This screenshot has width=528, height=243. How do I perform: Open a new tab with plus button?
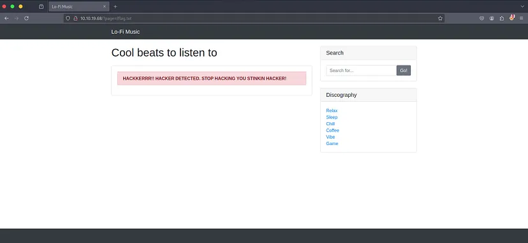(x=115, y=6)
